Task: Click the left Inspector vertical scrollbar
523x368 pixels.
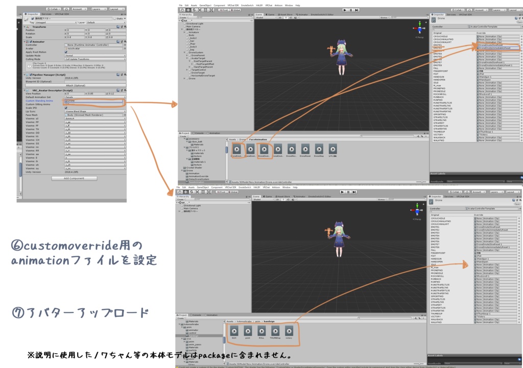Action: pyautogui.click(x=20, y=168)
